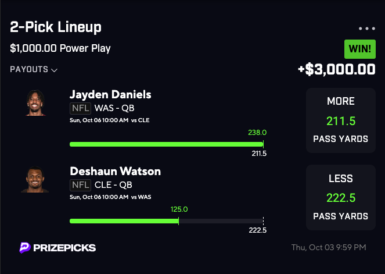The image size is (385, 274).
Task: Click the Thu, Oct 03 9:59 PM timestamp
Action: coord(329,248)
